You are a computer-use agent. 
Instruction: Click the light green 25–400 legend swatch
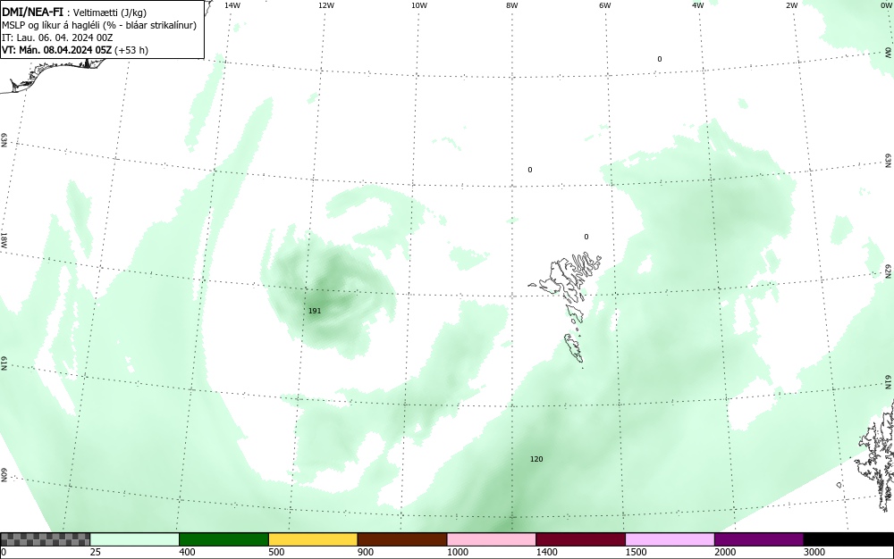[135, 539]
